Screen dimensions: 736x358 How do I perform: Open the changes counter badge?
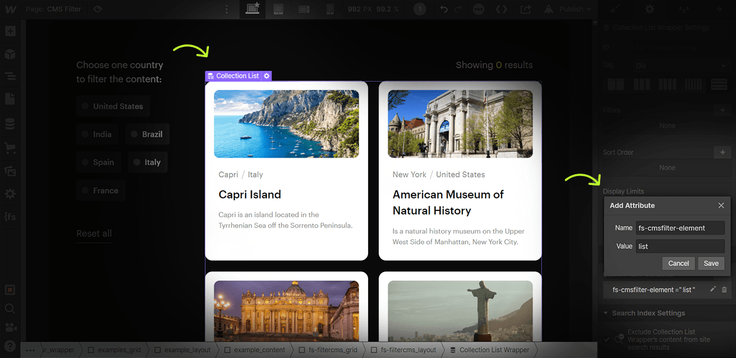420,9
